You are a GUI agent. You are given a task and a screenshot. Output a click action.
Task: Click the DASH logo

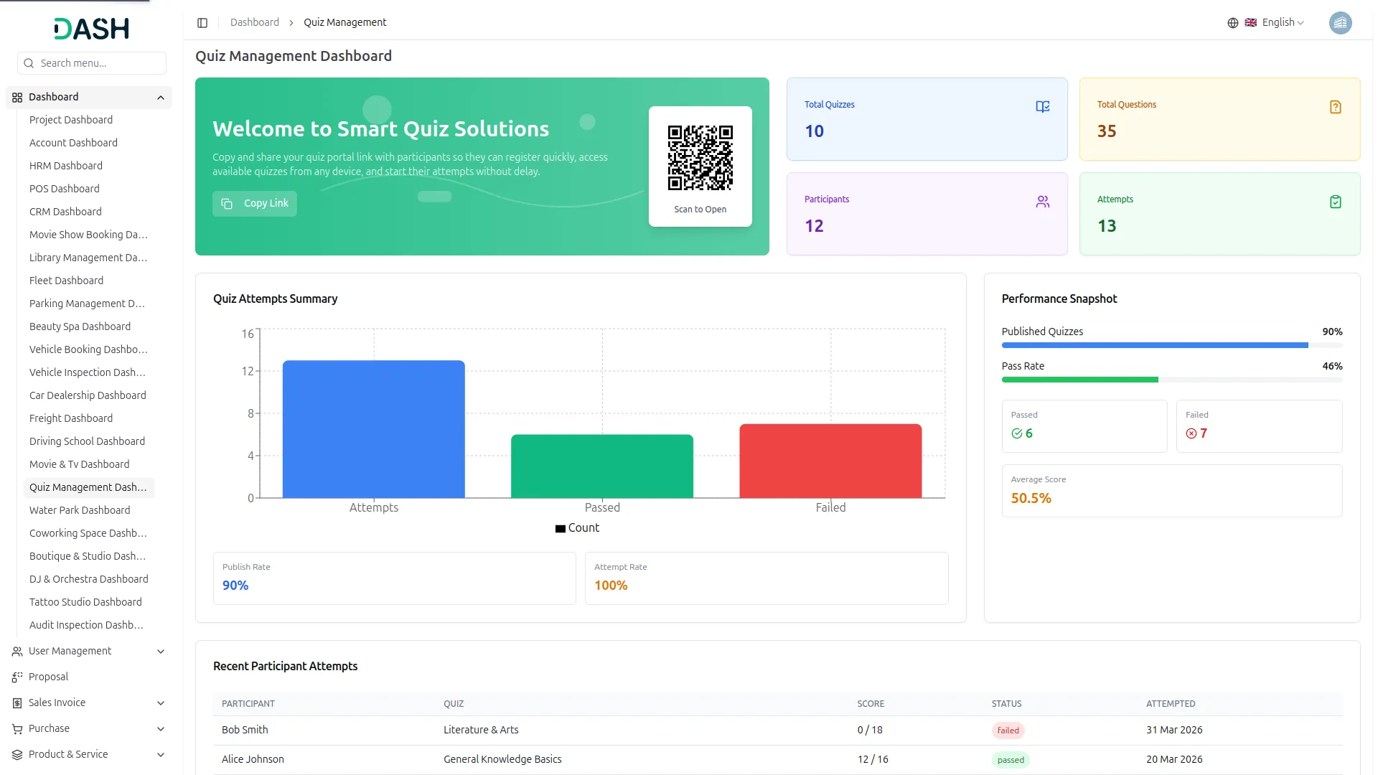point(92,29)
